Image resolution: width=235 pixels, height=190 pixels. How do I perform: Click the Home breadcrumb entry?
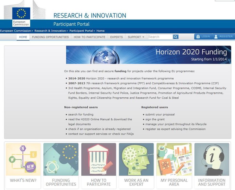point(100,31)
